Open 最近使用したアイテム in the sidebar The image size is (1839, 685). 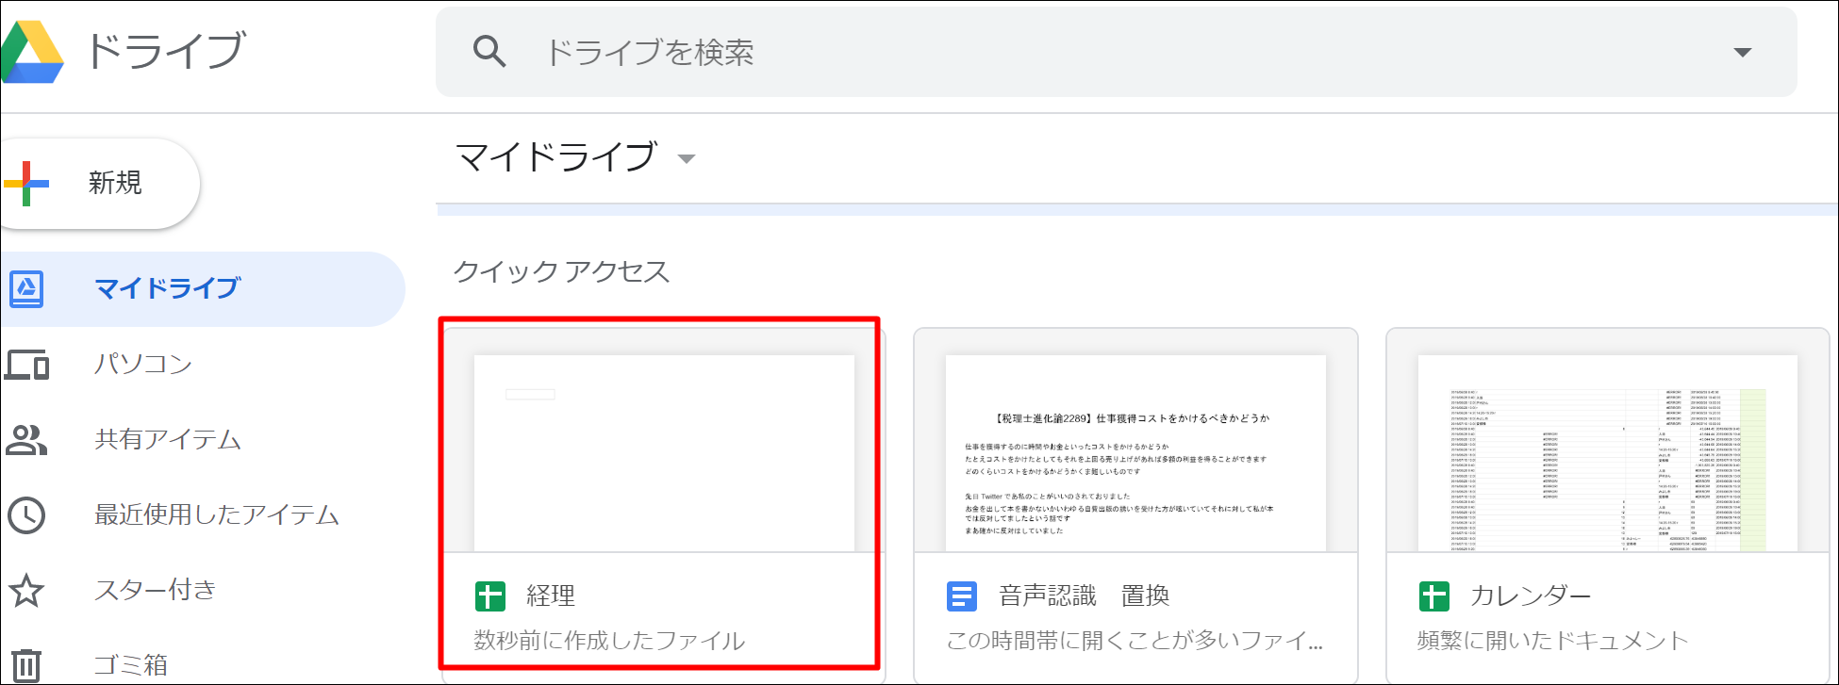click(x=217, y=514)
